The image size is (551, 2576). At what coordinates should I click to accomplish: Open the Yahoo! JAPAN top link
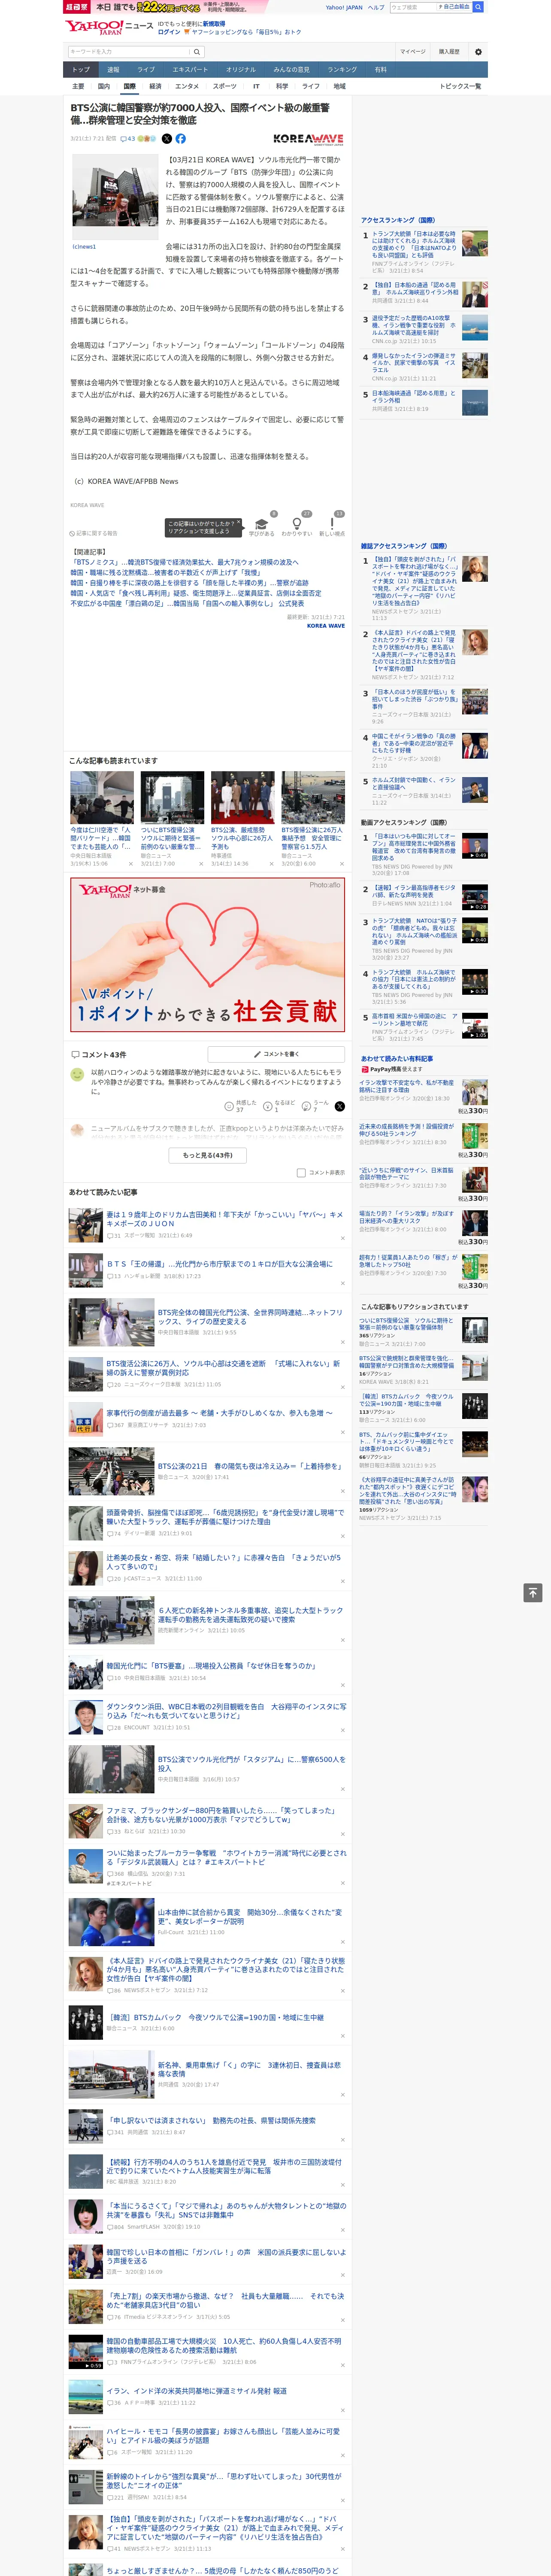tap(344, 7)
